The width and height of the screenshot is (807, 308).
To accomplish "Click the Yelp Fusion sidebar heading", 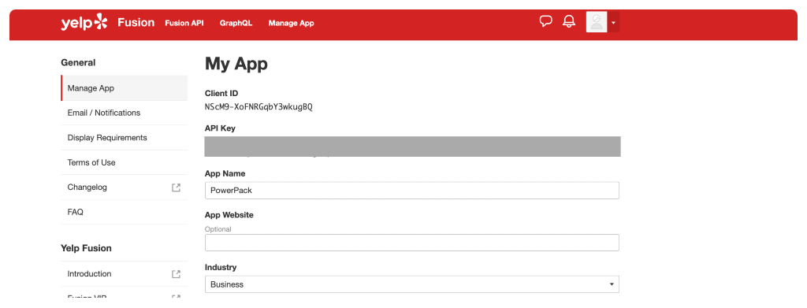I will coord(86,248).
